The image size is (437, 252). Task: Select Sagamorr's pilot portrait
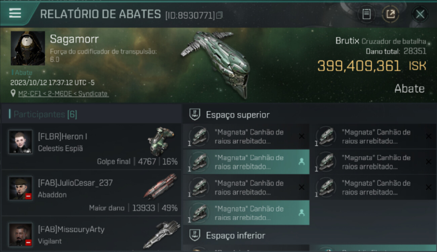pyautogui.click(x=28, y=48)
